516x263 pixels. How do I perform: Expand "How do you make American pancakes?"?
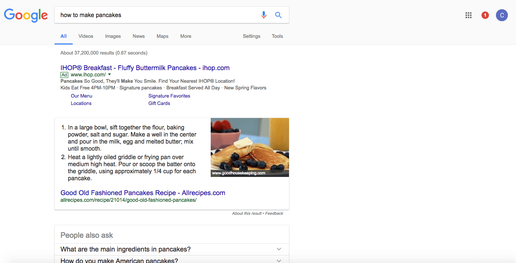tap(279, 260)
